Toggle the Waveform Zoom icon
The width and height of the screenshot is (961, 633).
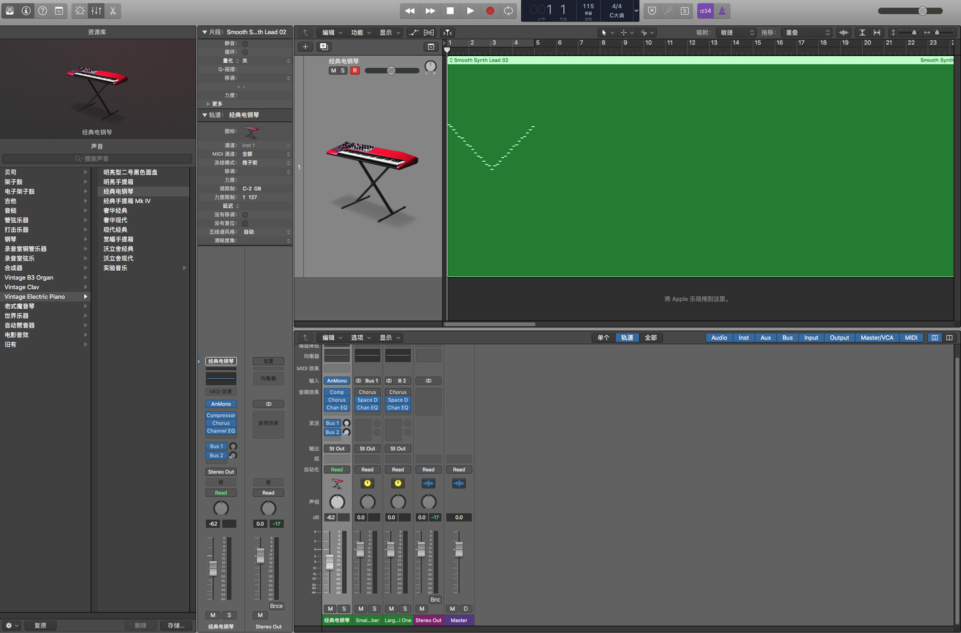[844, 32]
